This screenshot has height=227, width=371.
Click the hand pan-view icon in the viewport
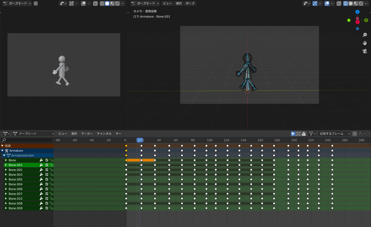(365, 43)
